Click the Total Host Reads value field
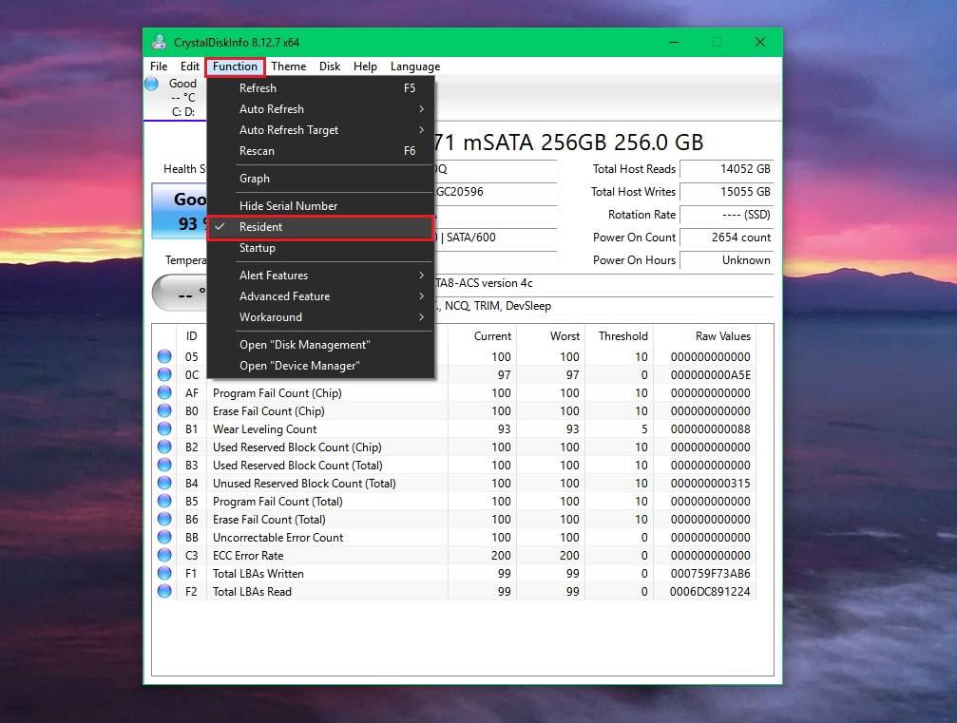Image resolution: width=957 pixels, height=723 pixels. click(x=726, y=169)
